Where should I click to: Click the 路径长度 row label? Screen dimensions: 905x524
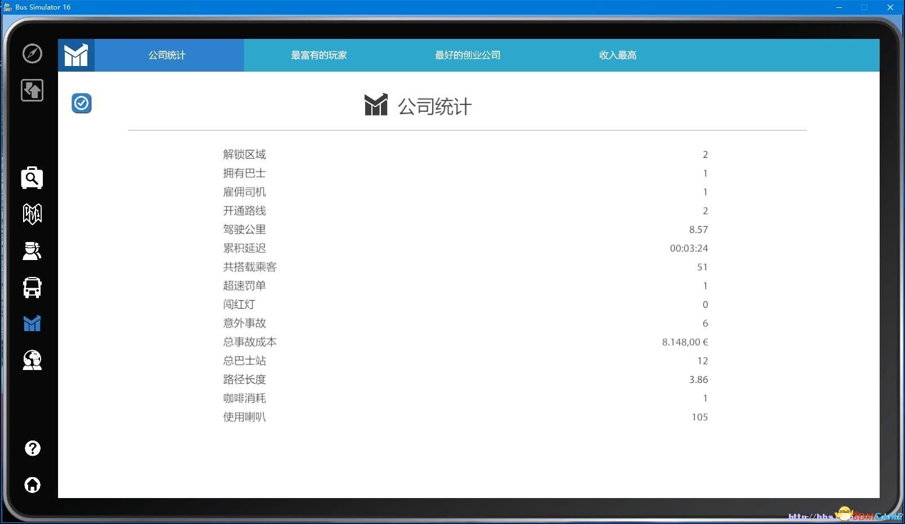coord(245,380)
